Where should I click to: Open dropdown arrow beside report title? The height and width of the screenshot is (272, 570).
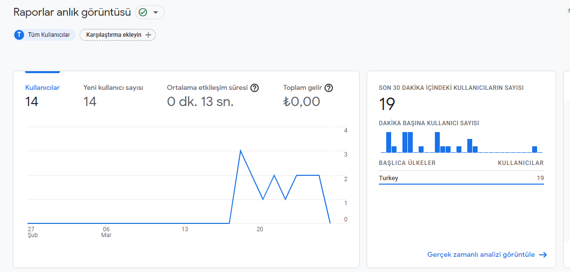pyautogui.click(x=156, y=12)
